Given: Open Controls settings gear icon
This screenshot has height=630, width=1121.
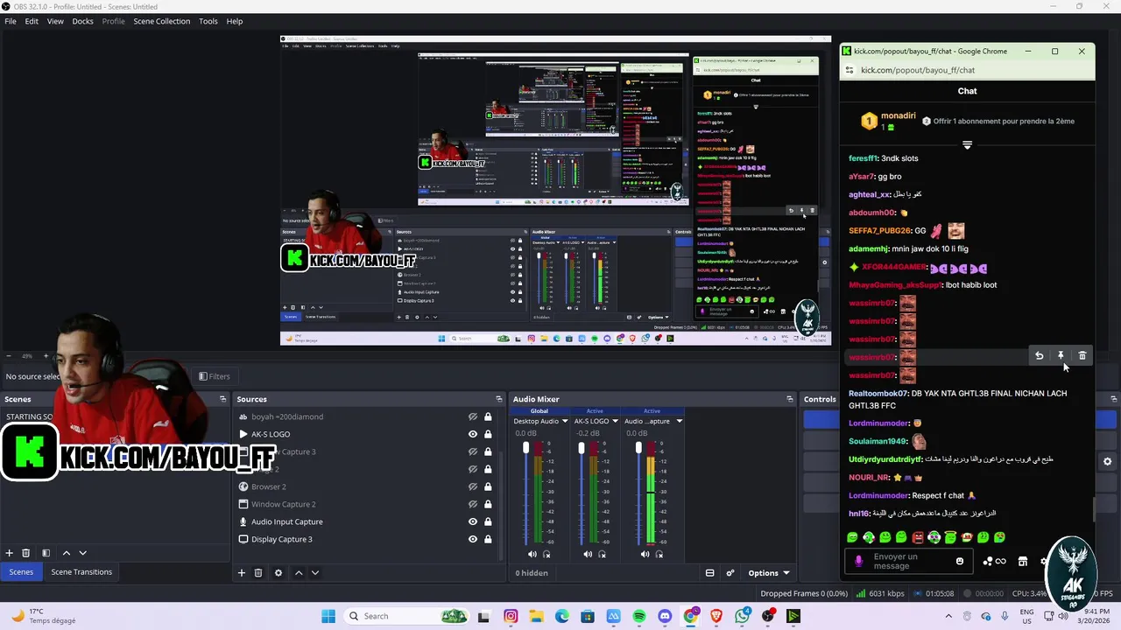Looking at the screenshot, I should click(1107, 461).
